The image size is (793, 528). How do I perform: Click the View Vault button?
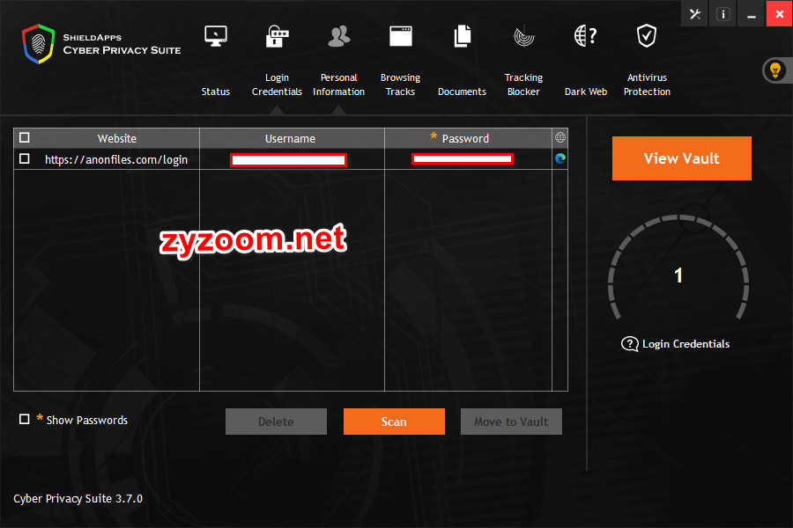[682, 158]
